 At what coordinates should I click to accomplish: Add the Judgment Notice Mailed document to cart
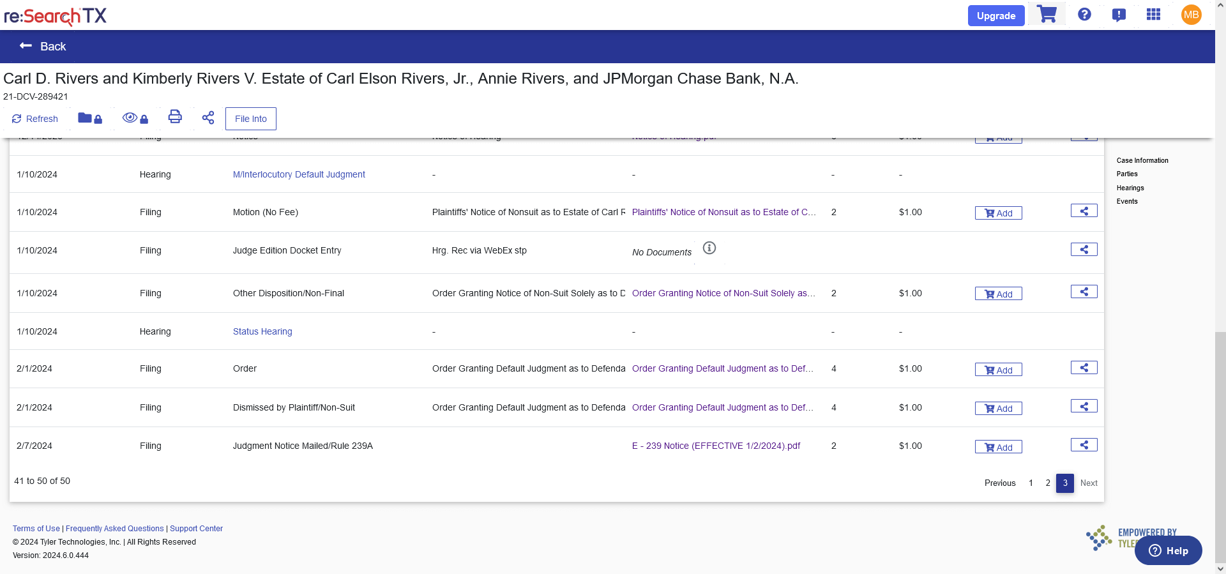998,447
